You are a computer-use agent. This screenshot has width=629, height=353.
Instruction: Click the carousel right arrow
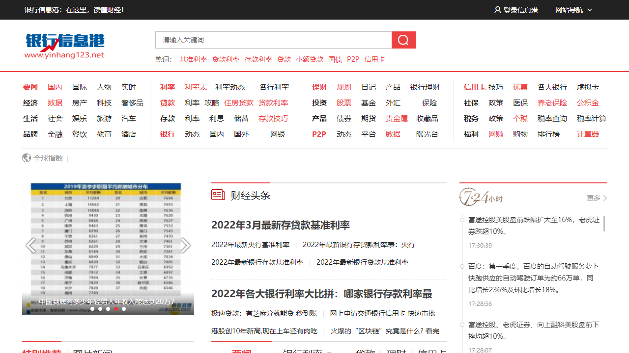(x=185, y=245)
